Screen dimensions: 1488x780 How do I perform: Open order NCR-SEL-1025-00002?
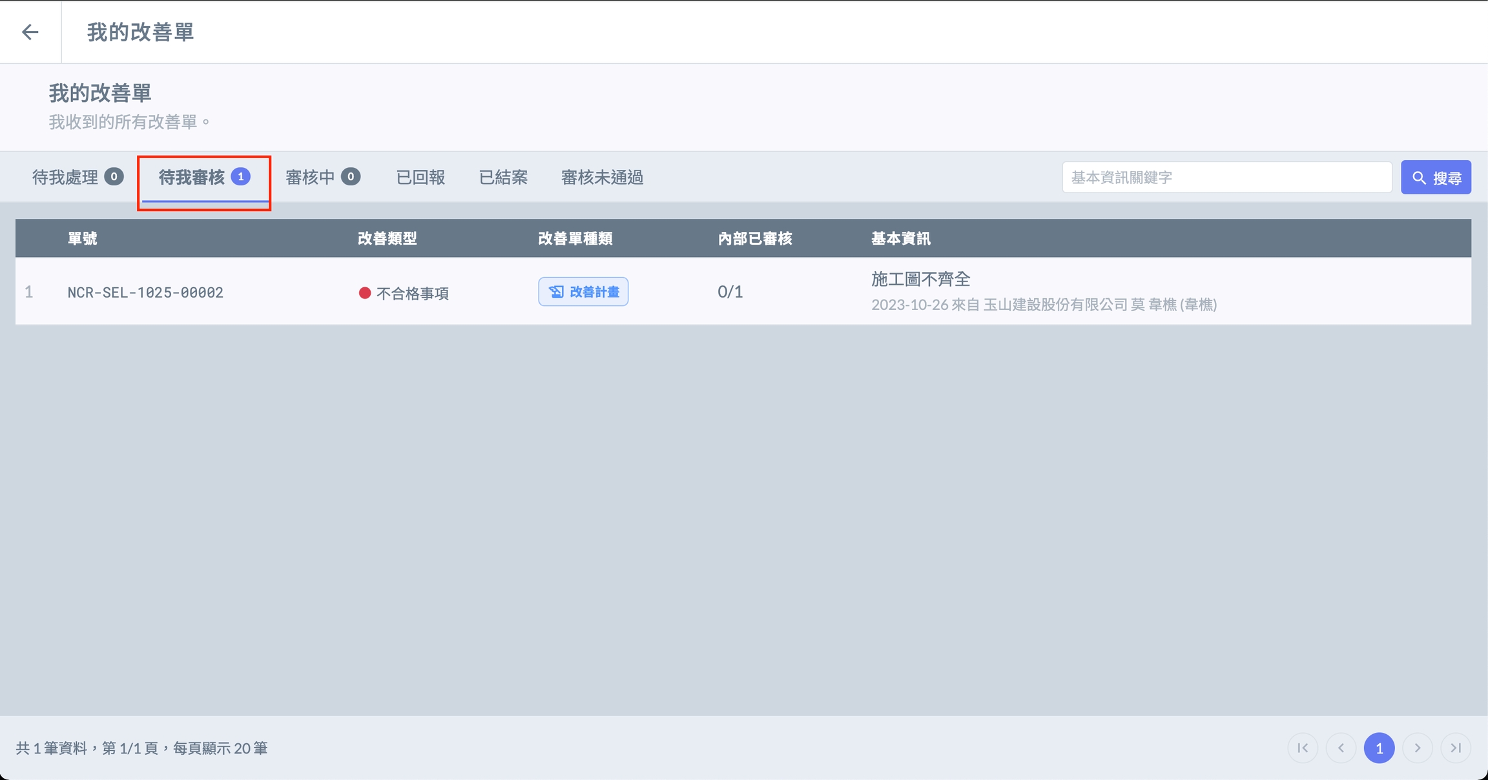(x=145, y=292)
